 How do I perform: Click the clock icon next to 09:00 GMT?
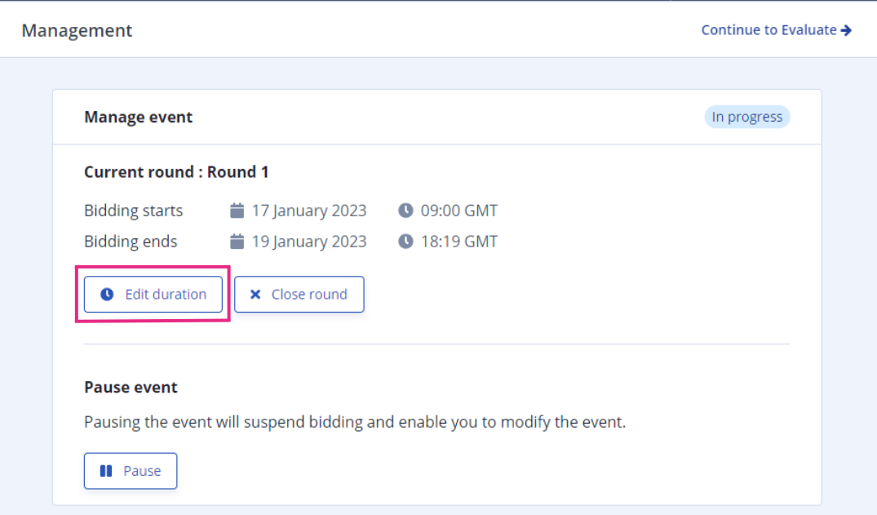(x=405, y=211)
